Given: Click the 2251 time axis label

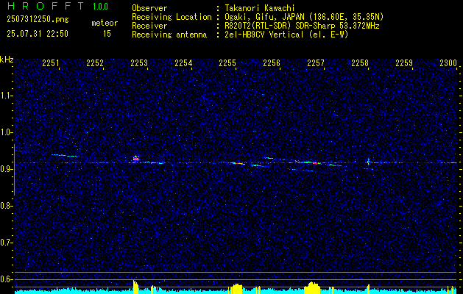Looking at the screenshot, I should pos(51,62).
